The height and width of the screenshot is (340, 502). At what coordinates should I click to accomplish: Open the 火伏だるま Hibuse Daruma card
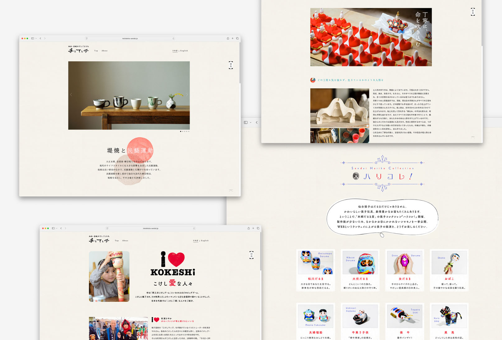(x=360, y=270)
